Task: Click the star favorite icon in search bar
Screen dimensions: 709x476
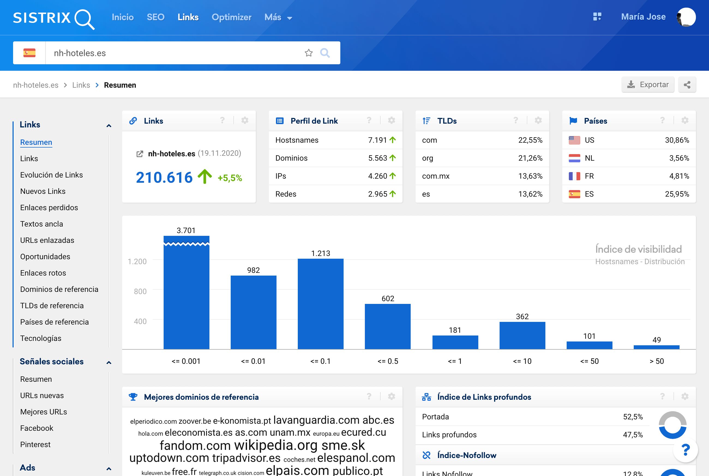Action: pyautogui.click(x=308, y=53)
